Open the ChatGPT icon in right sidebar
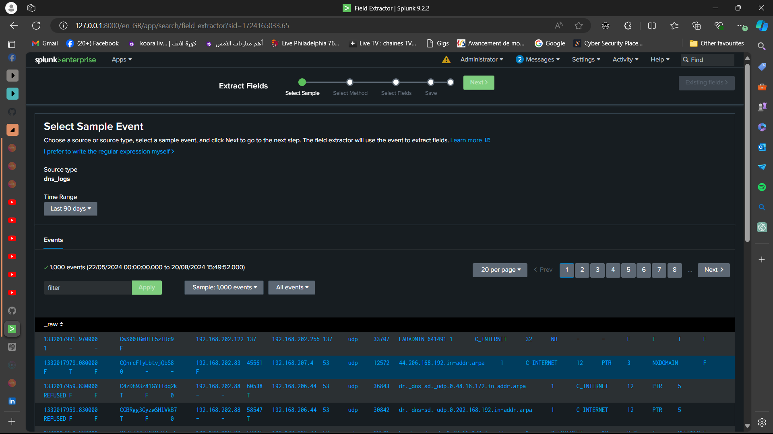This screenshot has width=773, height=434. tap(762, 227)
